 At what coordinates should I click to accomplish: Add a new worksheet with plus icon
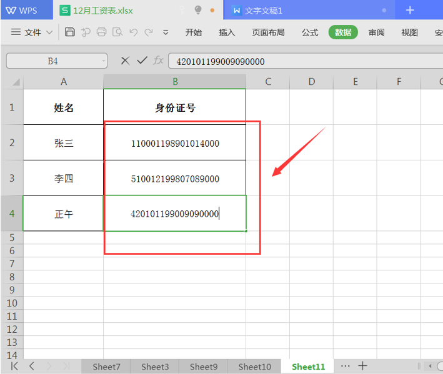point(362,366)
